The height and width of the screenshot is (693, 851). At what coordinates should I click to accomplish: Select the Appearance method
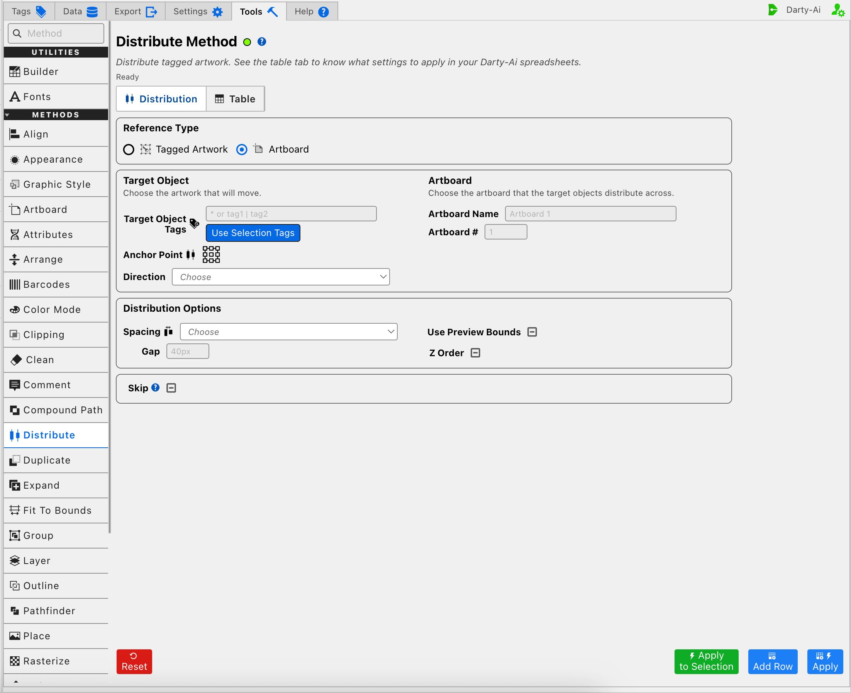point(56,159)
